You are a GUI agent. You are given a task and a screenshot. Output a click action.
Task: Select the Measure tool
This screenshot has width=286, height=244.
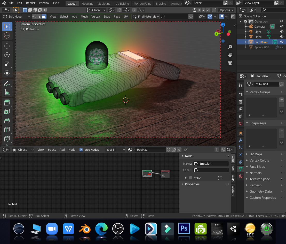pyautogui.click(x=7, y=92)
